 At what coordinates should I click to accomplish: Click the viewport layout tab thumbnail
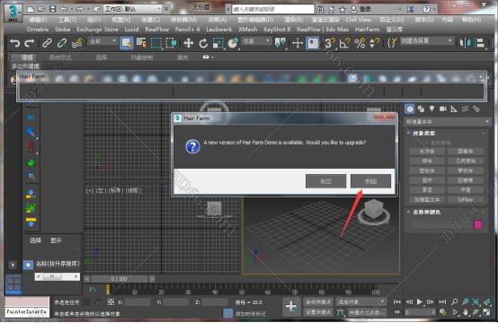(x=13, y=284)
